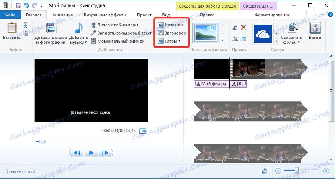Click Previous frame playback button

click(x=77, y=153)
